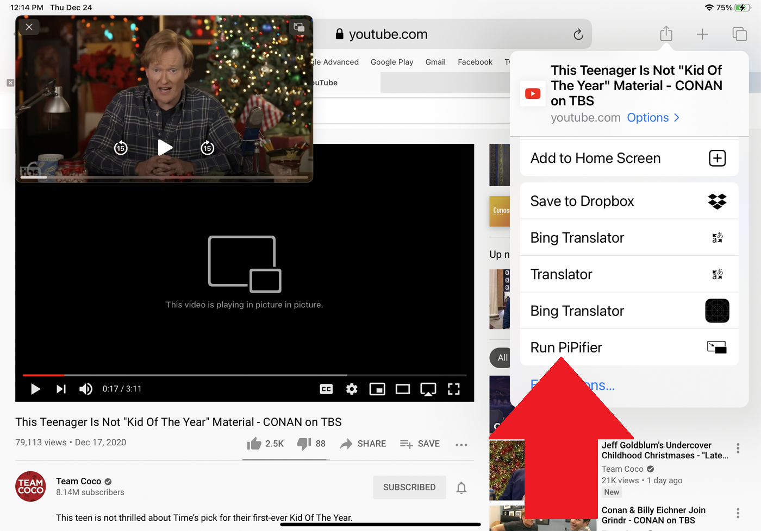Open the Team Coco channel avatar
This screenshot has width=761, height=531.
(x=30, y=486)
